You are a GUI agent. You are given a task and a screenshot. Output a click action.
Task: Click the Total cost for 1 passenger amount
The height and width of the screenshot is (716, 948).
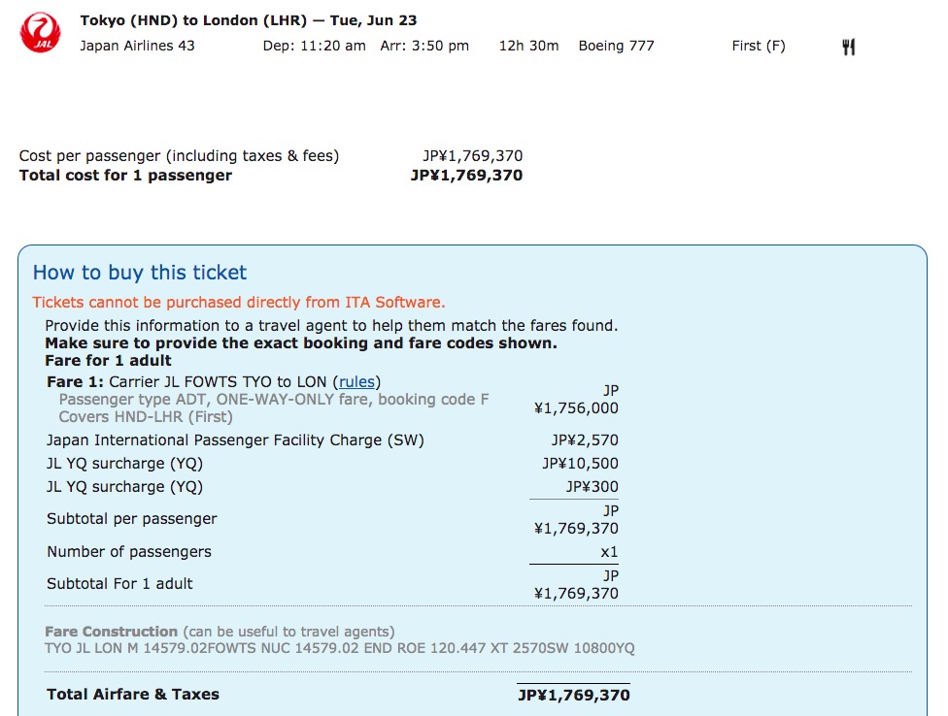click(466, 175)
